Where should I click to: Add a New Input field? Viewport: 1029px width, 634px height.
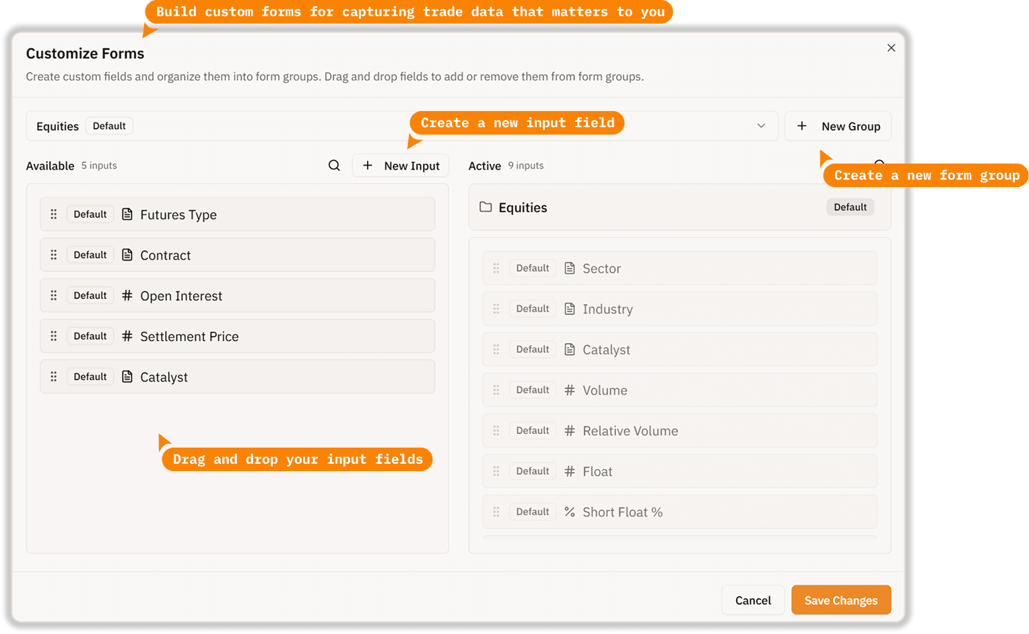click(x=401, y=166)
